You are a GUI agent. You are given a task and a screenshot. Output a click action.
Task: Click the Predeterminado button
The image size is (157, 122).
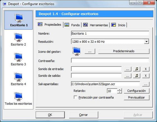click(x=124, y=51)
